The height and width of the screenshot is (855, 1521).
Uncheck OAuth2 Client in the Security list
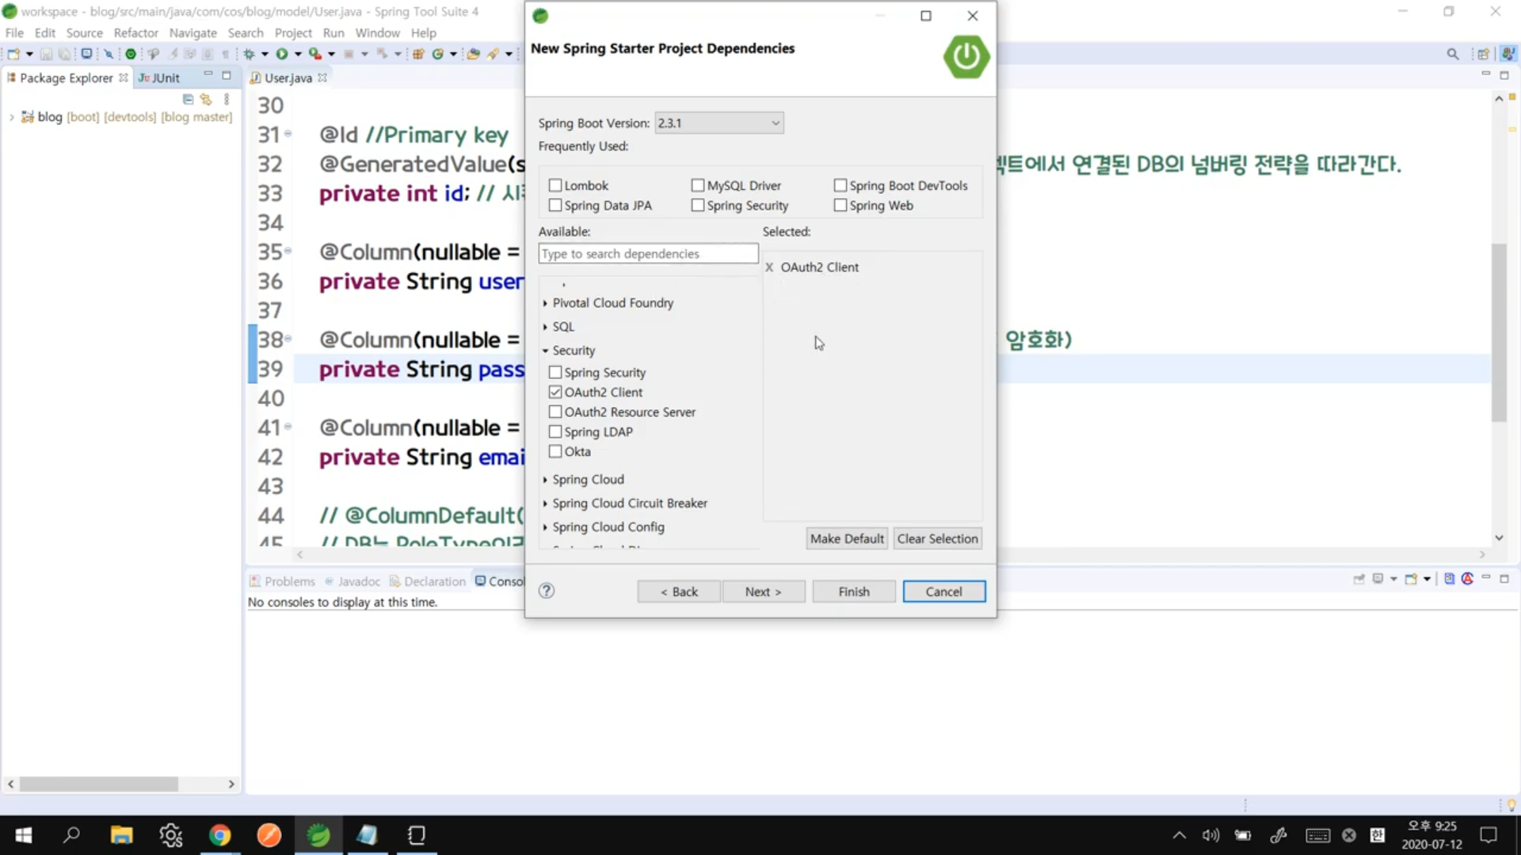555,392
